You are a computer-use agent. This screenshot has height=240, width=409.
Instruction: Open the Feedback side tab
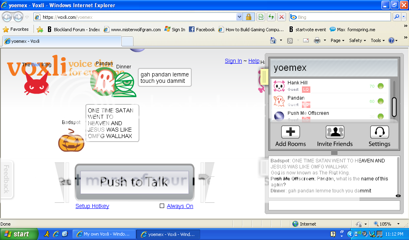point(6,179)
